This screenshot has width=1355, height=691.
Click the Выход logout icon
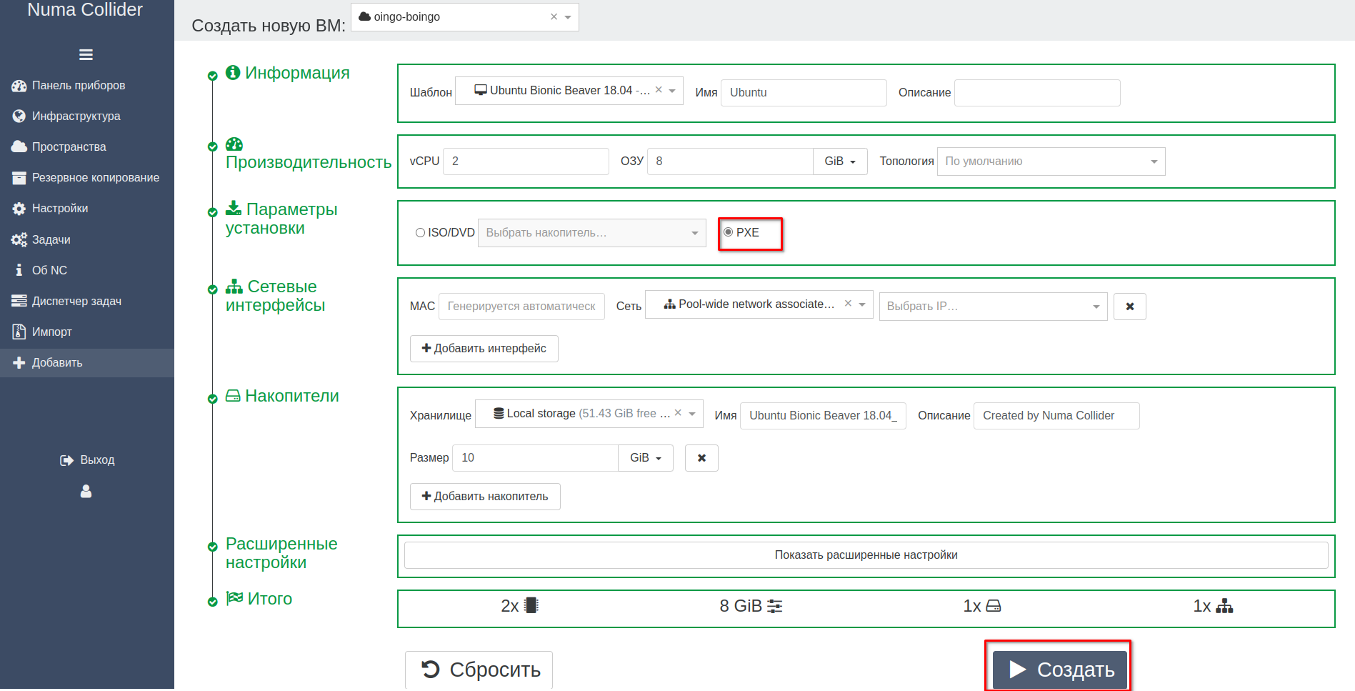point(66,460)
